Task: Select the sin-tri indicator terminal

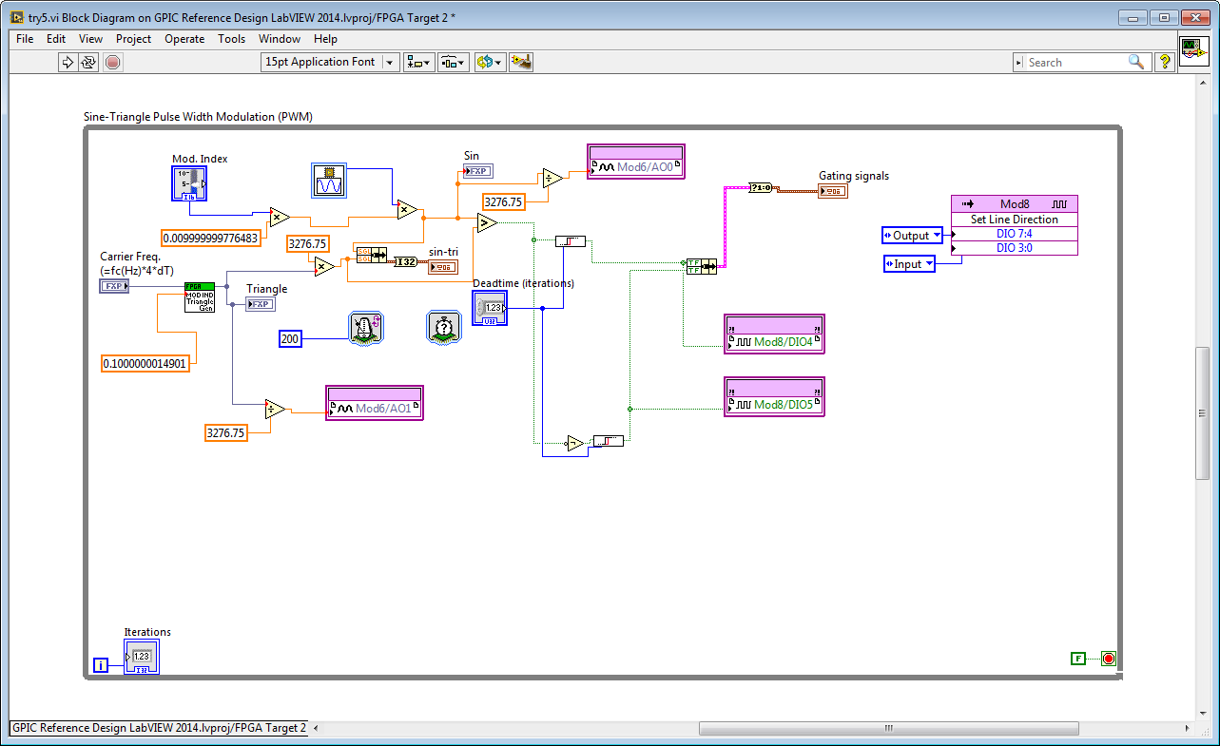Action: tap(442, 267)
